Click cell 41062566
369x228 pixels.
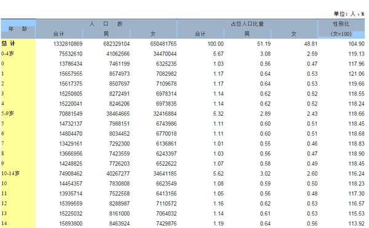pyautogui.click(x=118, y=54)
